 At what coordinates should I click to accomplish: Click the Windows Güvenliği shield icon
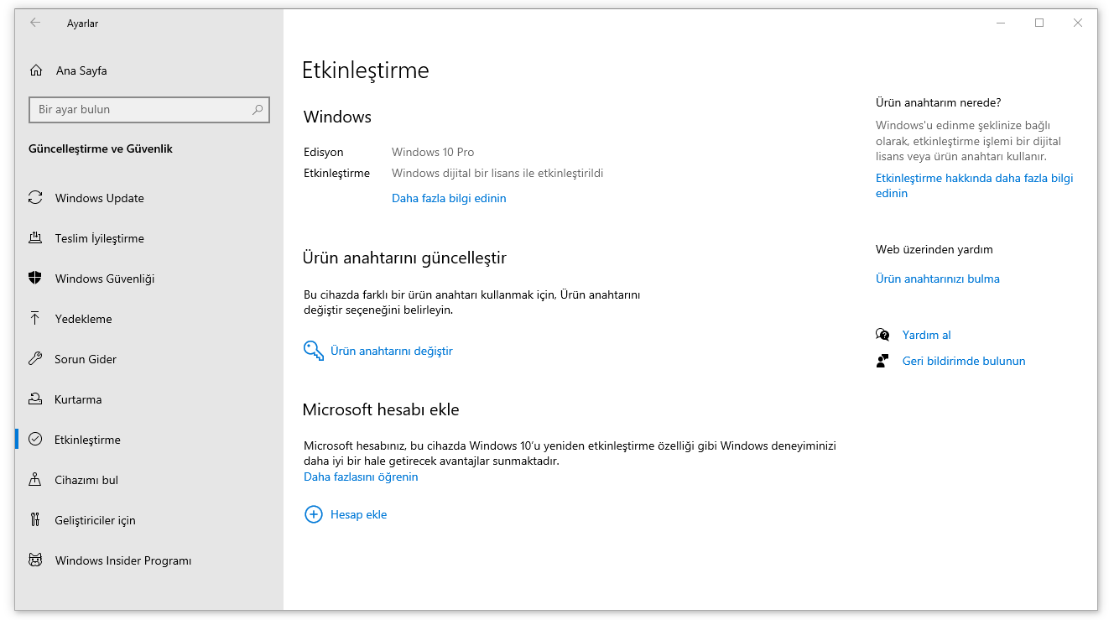35,279
